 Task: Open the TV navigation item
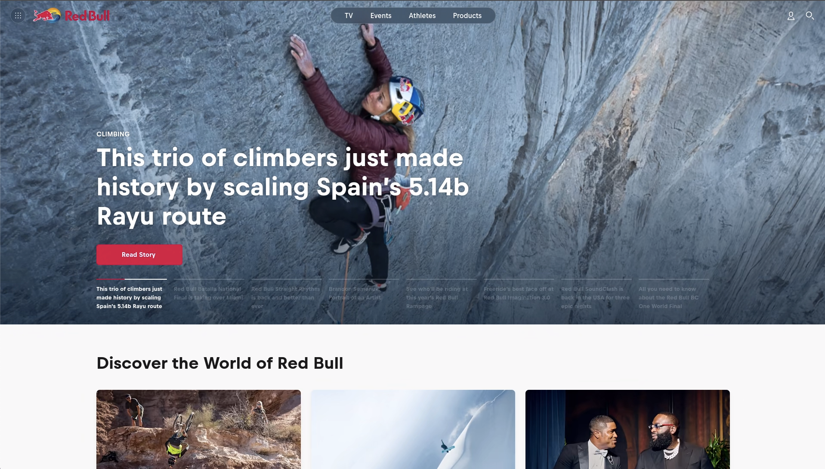click(349, 15)
